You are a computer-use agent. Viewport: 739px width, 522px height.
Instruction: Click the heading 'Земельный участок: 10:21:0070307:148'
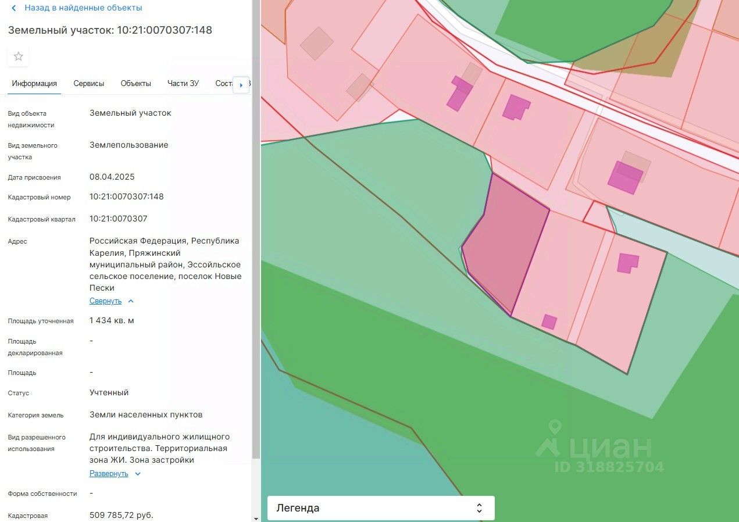pyautogui.click(x=110, y=30)
